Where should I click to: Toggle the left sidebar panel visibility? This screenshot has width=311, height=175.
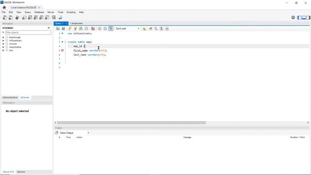pos(299,17)
